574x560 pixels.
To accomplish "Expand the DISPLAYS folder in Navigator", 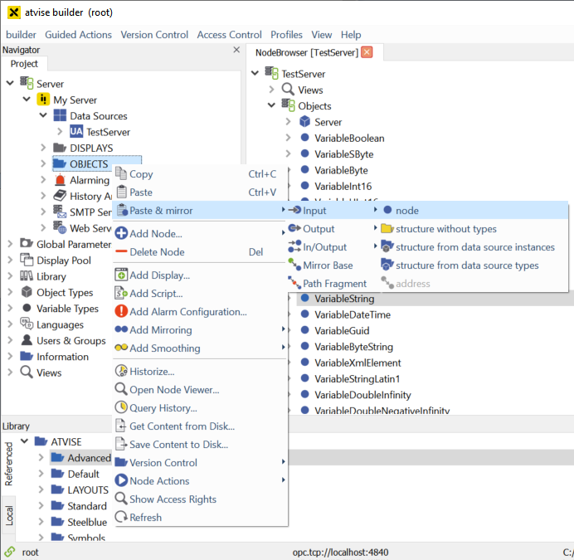I will [x=43, y=149].
